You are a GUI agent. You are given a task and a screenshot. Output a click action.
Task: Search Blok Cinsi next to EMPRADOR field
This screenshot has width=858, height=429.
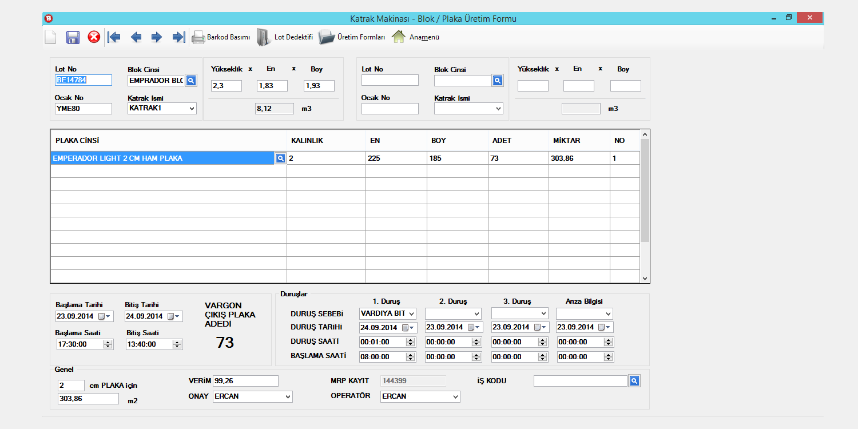191,81
